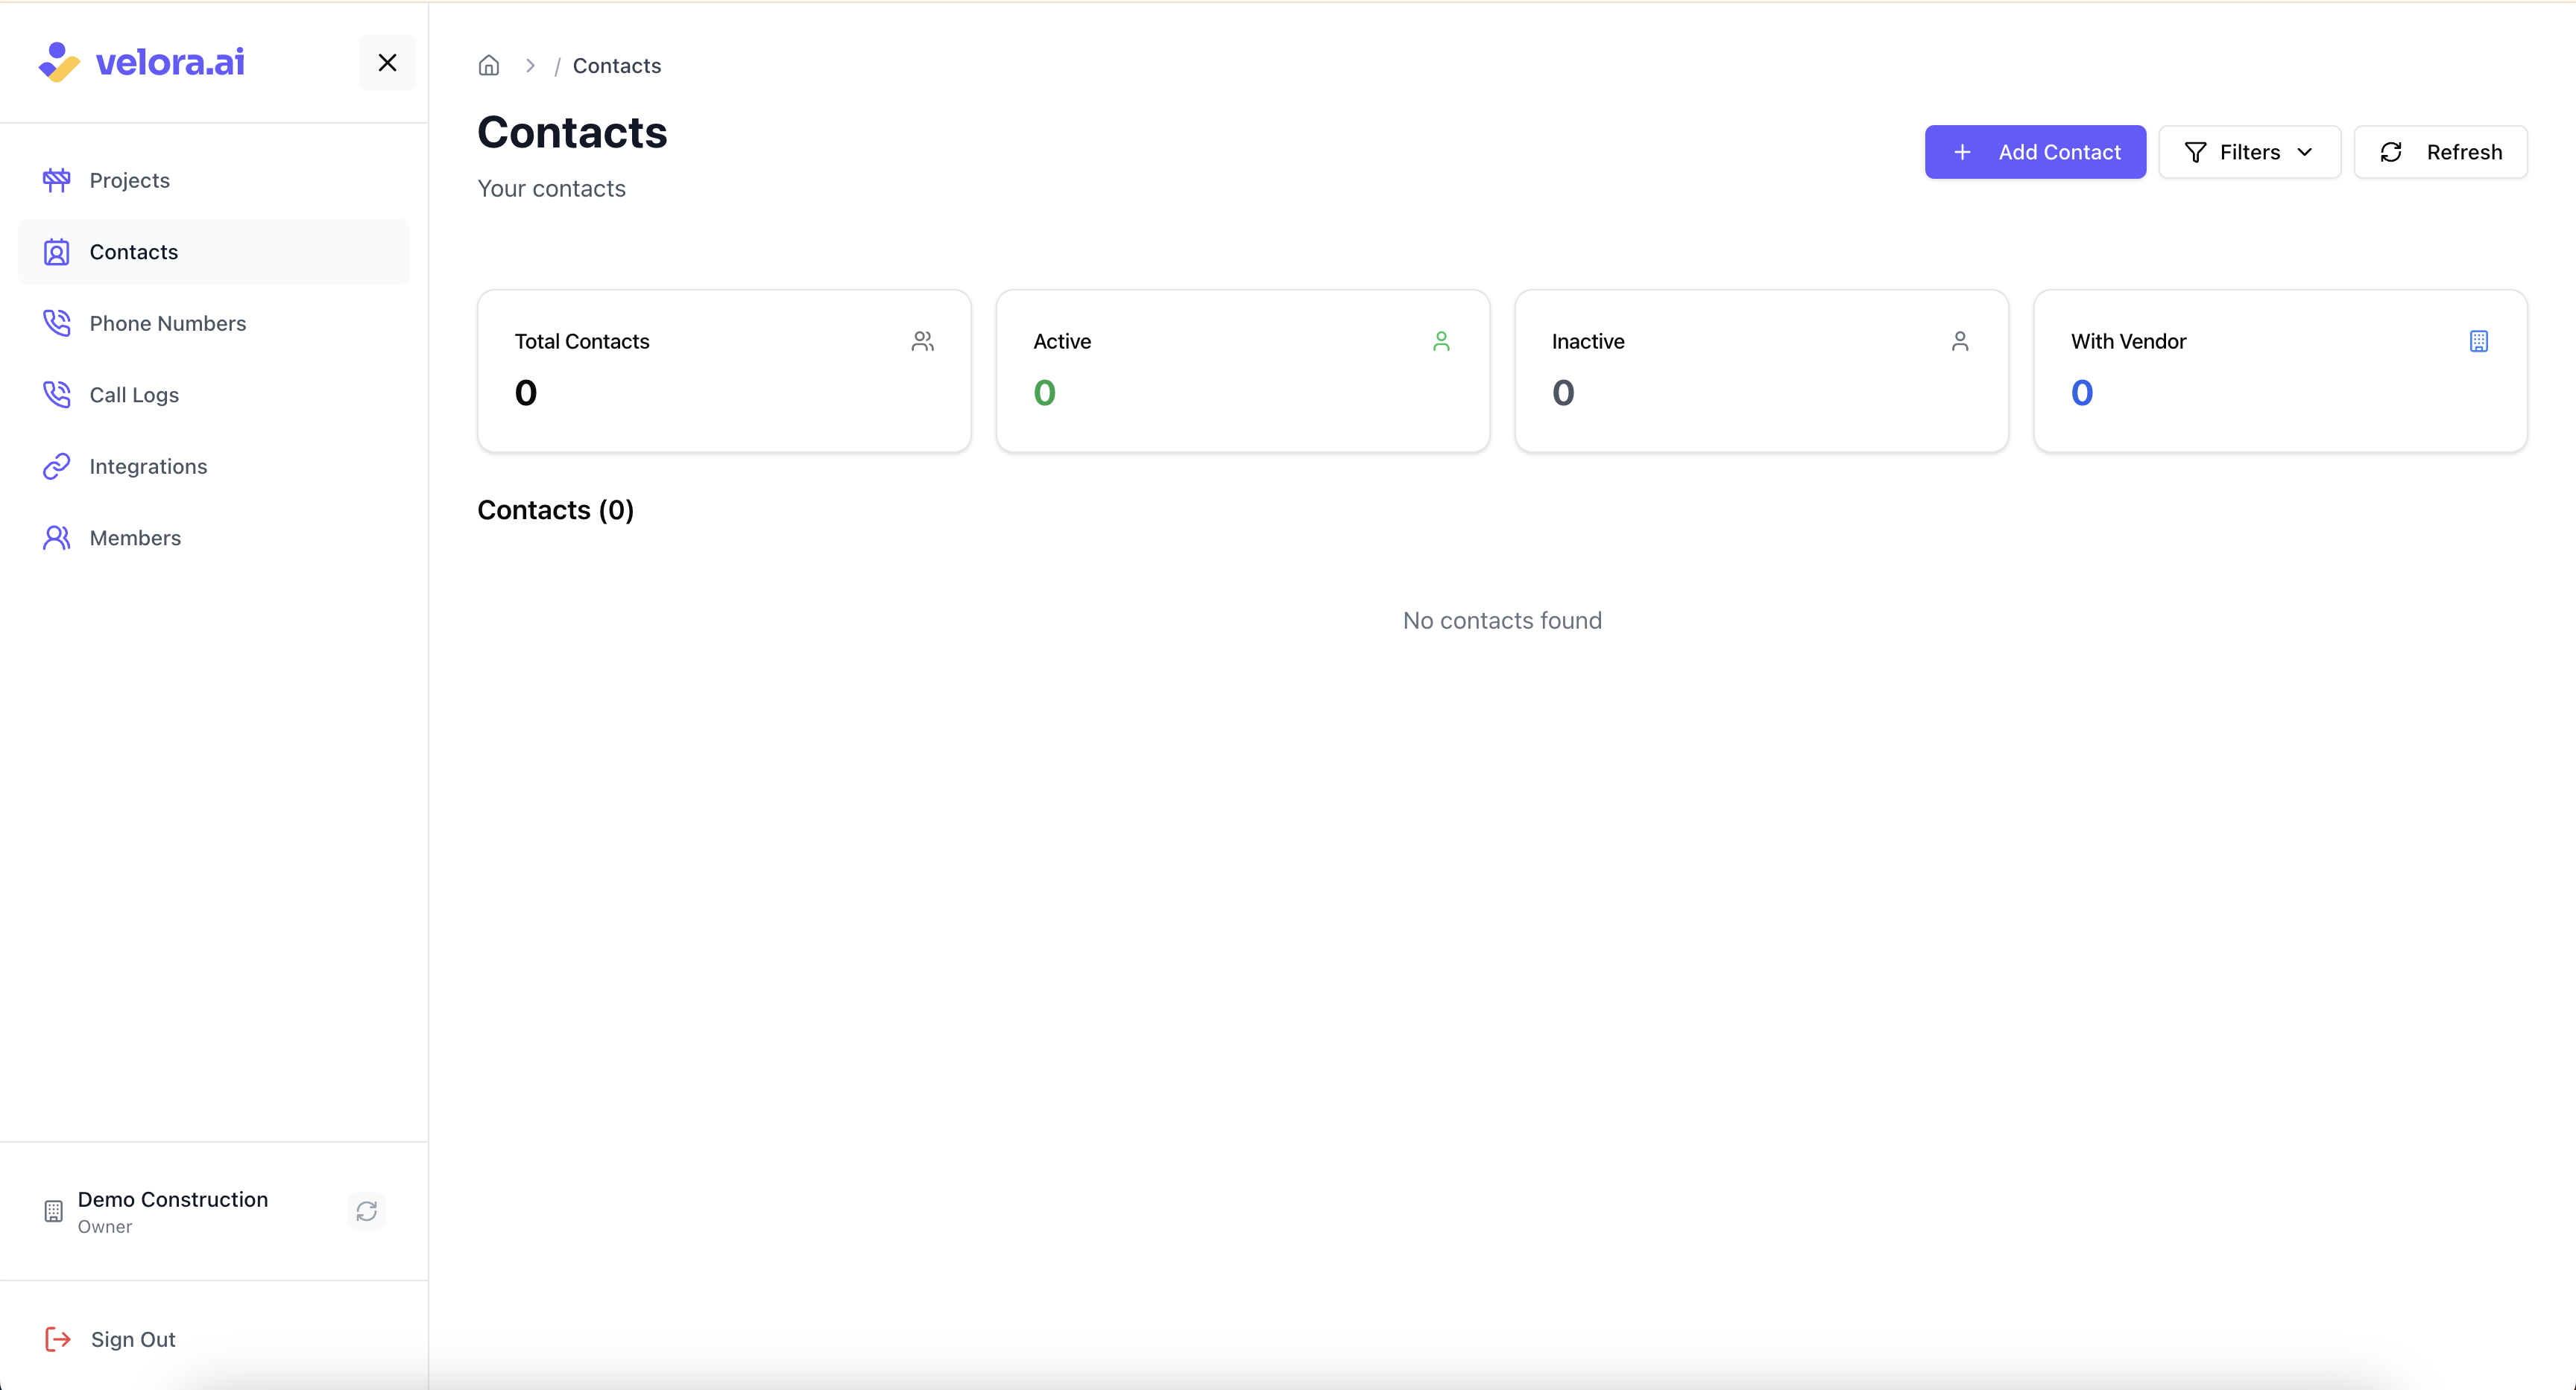Click the Inactive user icon
The width and height of the screenshot is (2576, 1390).
pyautogui.click(x=1960, y=342)
